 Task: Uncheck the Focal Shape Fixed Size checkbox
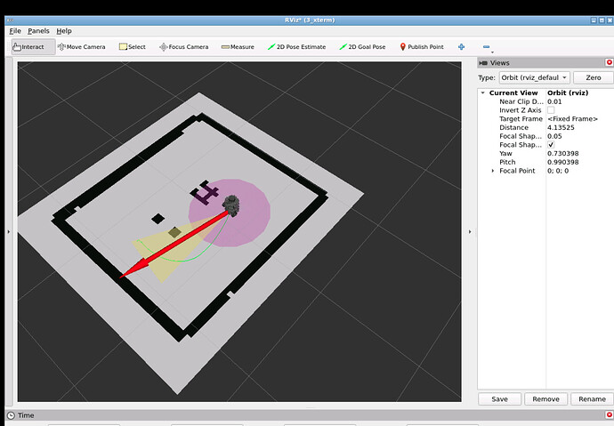pyautogui.click(x=551, y=145)
